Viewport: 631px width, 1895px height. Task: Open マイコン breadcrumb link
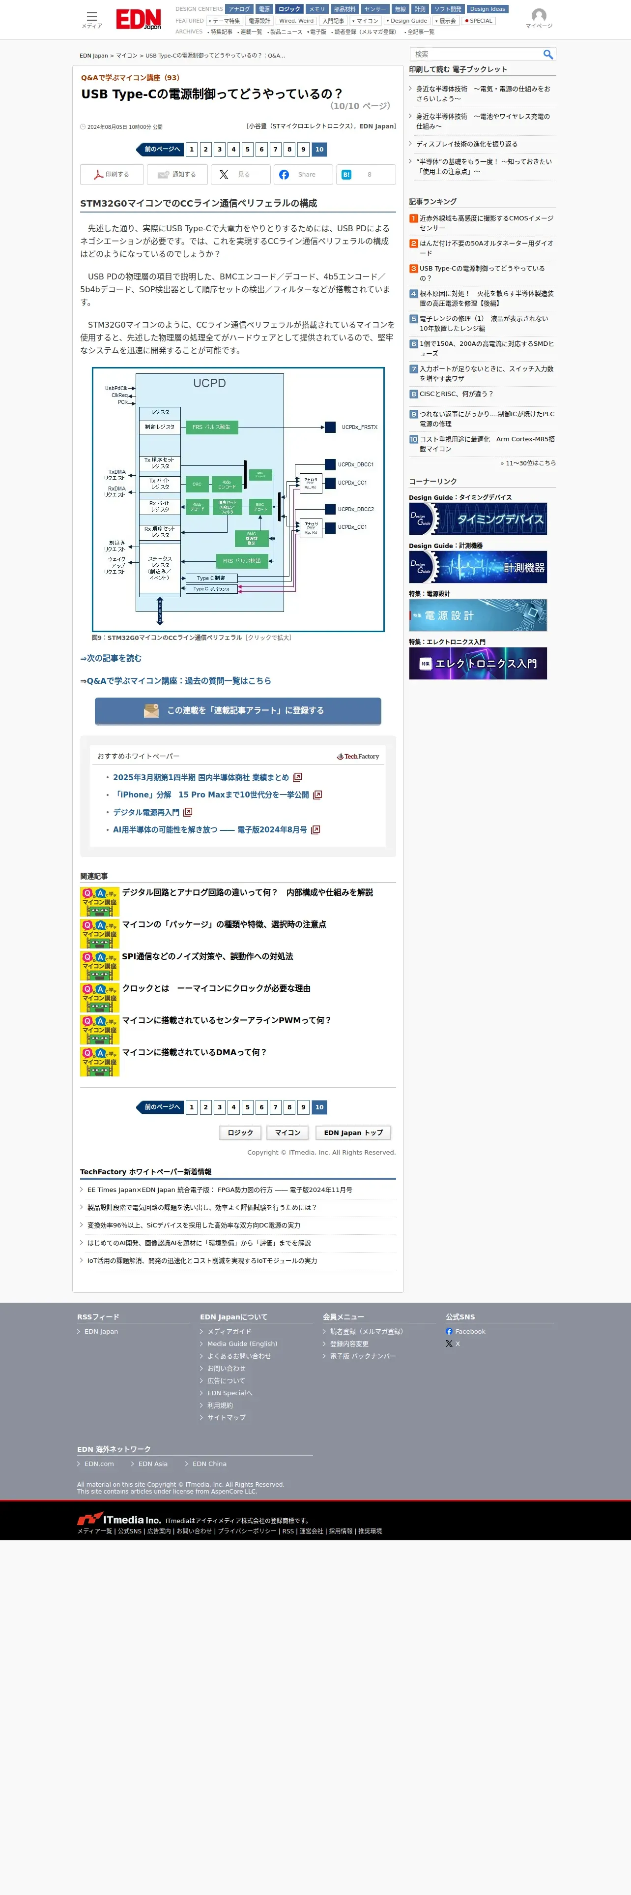[126, 56]
